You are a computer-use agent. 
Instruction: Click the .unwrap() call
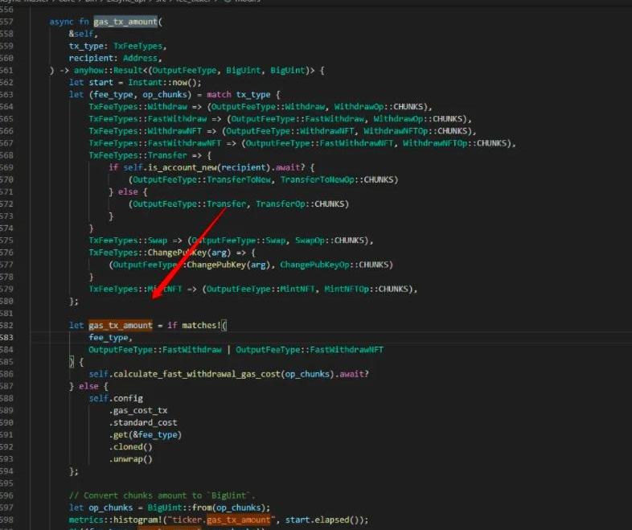(x=130, y=459)
